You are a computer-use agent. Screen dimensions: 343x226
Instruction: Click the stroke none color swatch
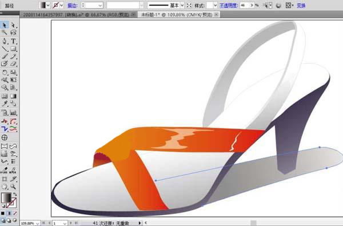(x=55, y=5)
